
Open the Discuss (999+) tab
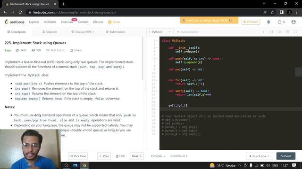(83, 32)
